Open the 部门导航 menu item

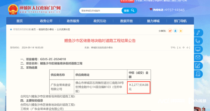[180, 21]
